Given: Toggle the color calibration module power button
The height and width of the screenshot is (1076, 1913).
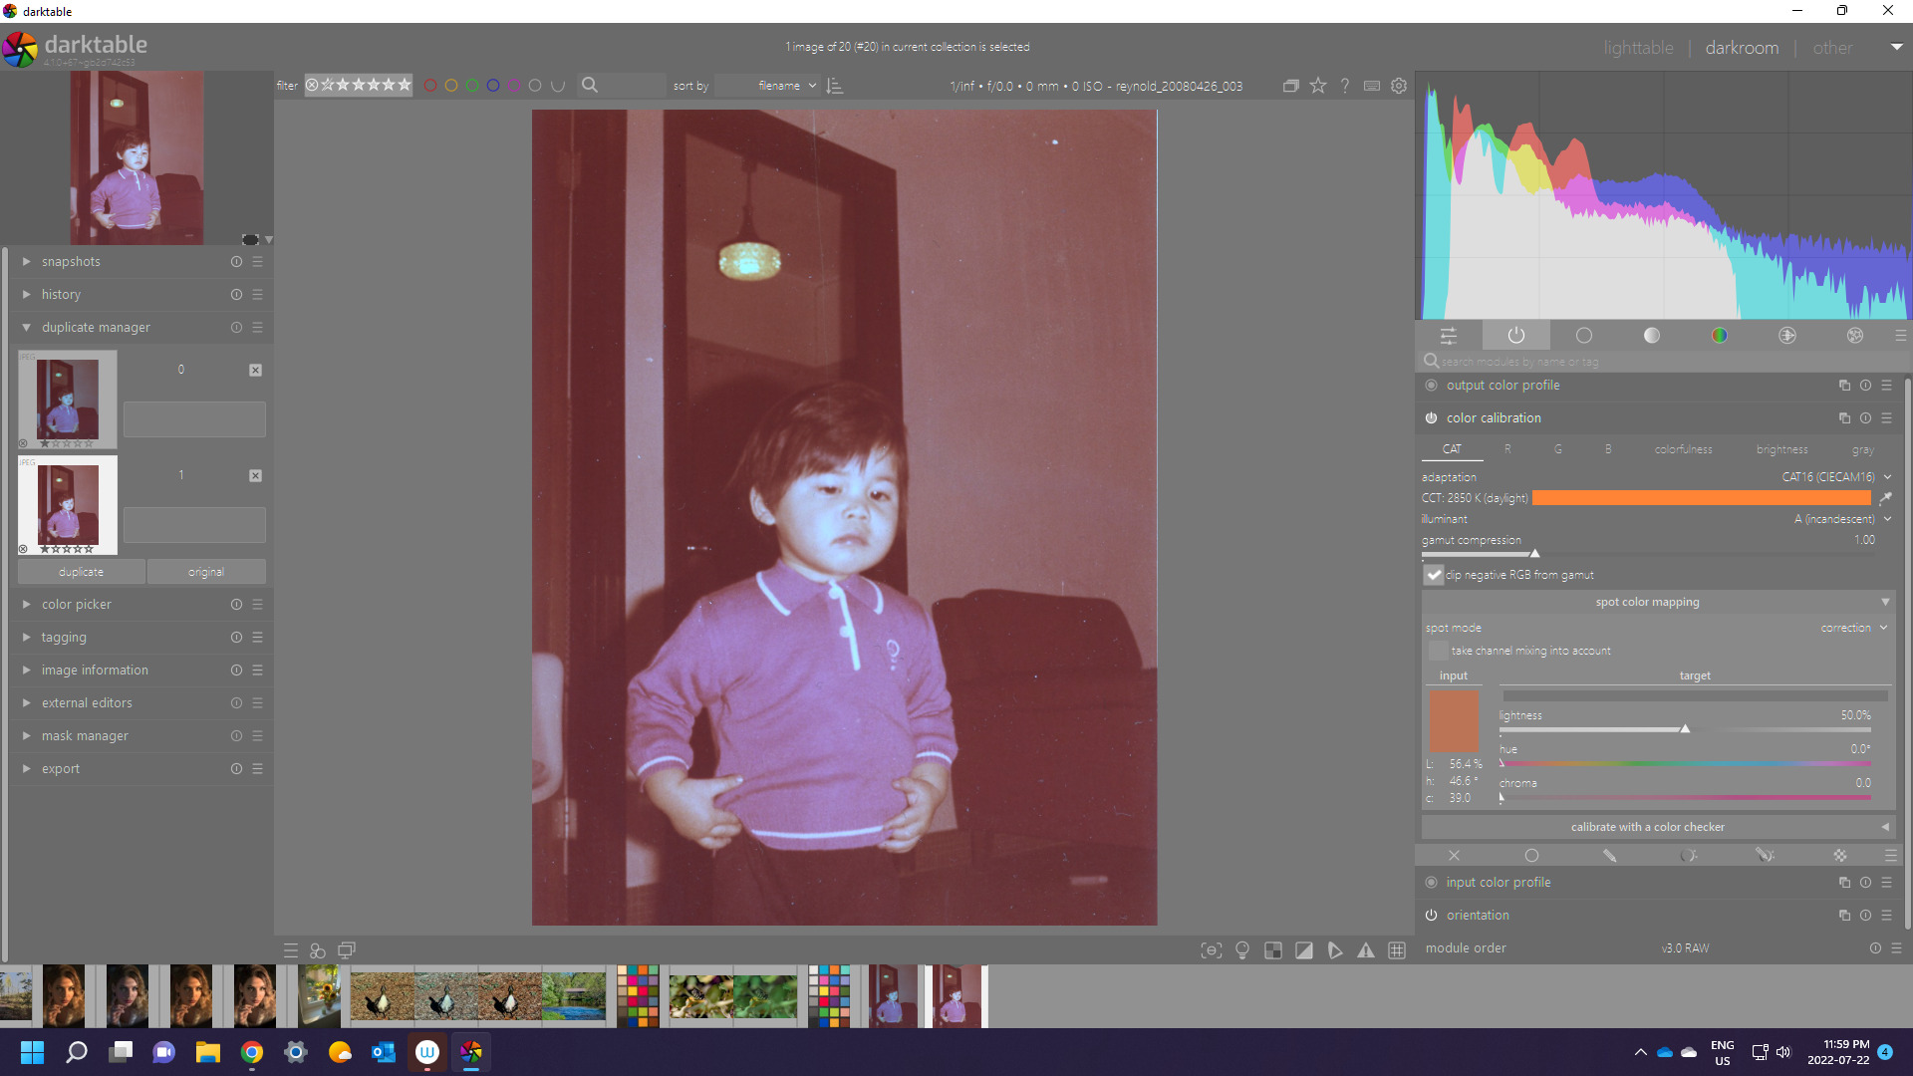Looking at the screenshot, I should 1431,418.
